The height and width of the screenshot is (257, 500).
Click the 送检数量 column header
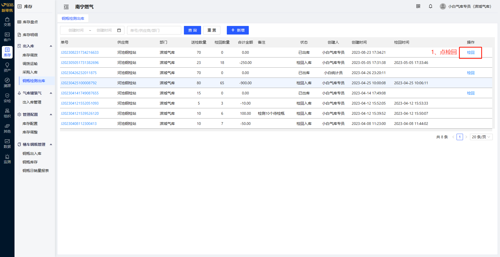pyautogui.click(x=199, y=42)
